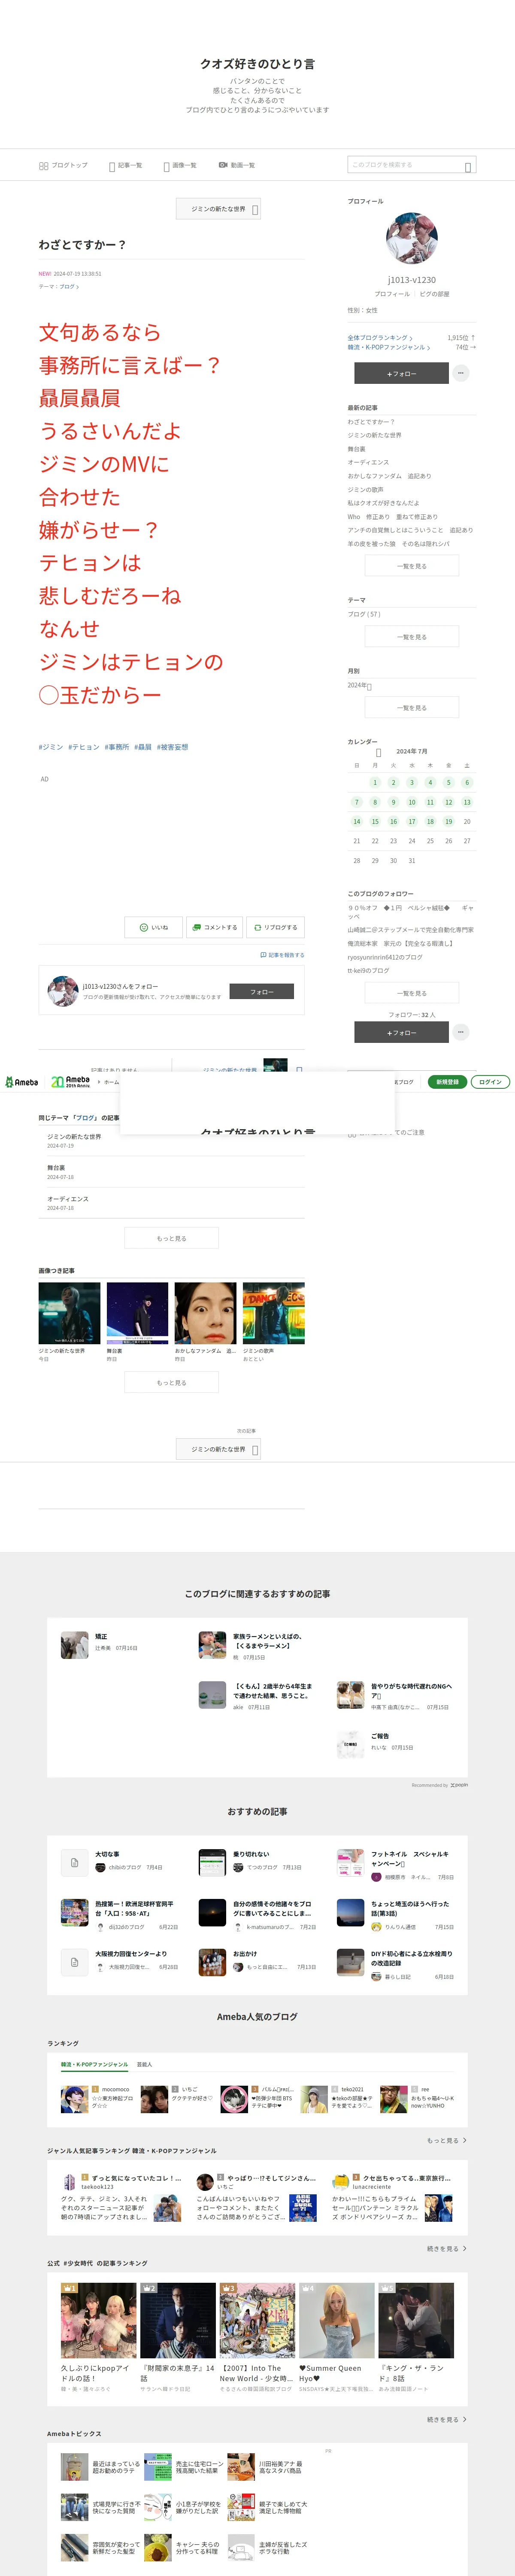Click the リブログする reblog button
Image resolution: width=515 pixels, height=2576 pixels.
click(275, 928)
